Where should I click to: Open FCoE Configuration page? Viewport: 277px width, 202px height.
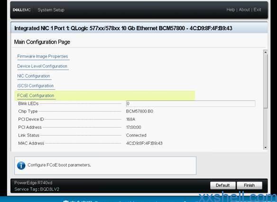pyautogui.click(x=36, y=95)
